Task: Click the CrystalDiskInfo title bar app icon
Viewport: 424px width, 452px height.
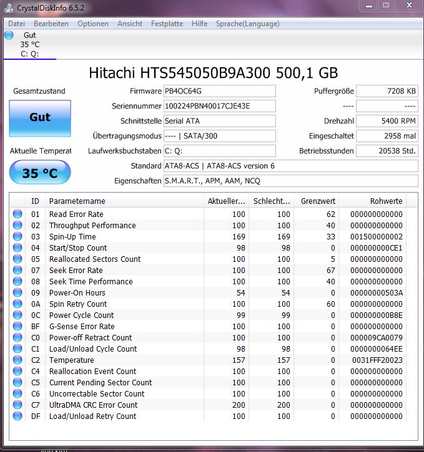Action: pos(9,7)
